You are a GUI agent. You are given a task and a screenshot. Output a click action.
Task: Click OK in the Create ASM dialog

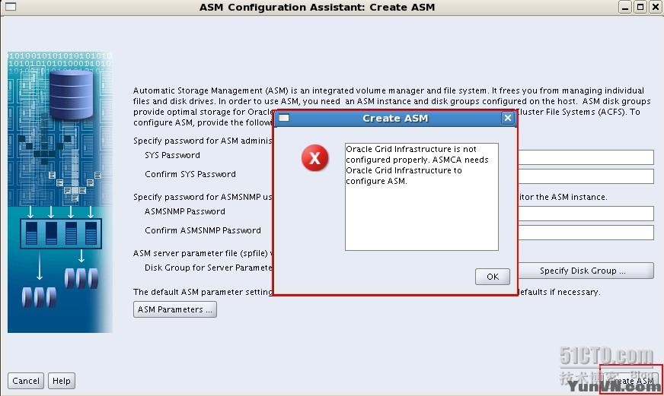[x=492, y=277]
